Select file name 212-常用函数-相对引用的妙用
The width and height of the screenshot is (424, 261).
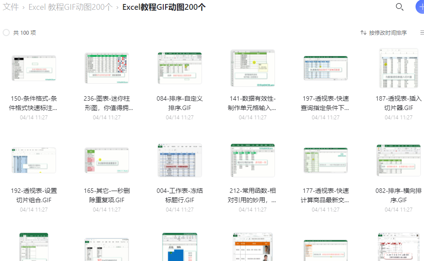coord(252,196)
